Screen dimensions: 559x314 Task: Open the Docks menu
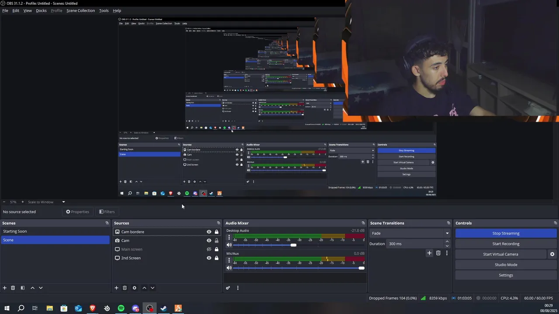tap(41, 10)
